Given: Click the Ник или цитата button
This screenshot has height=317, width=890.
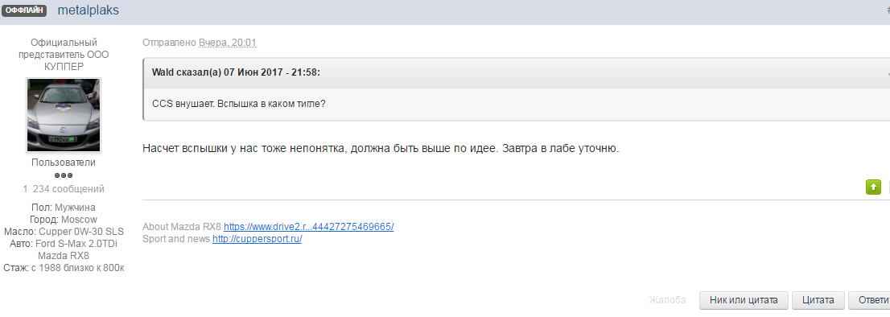Looking at the screenshot, I should (744, 300).
